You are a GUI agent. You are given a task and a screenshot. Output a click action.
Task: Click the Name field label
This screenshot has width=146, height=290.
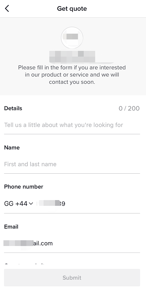12,148
